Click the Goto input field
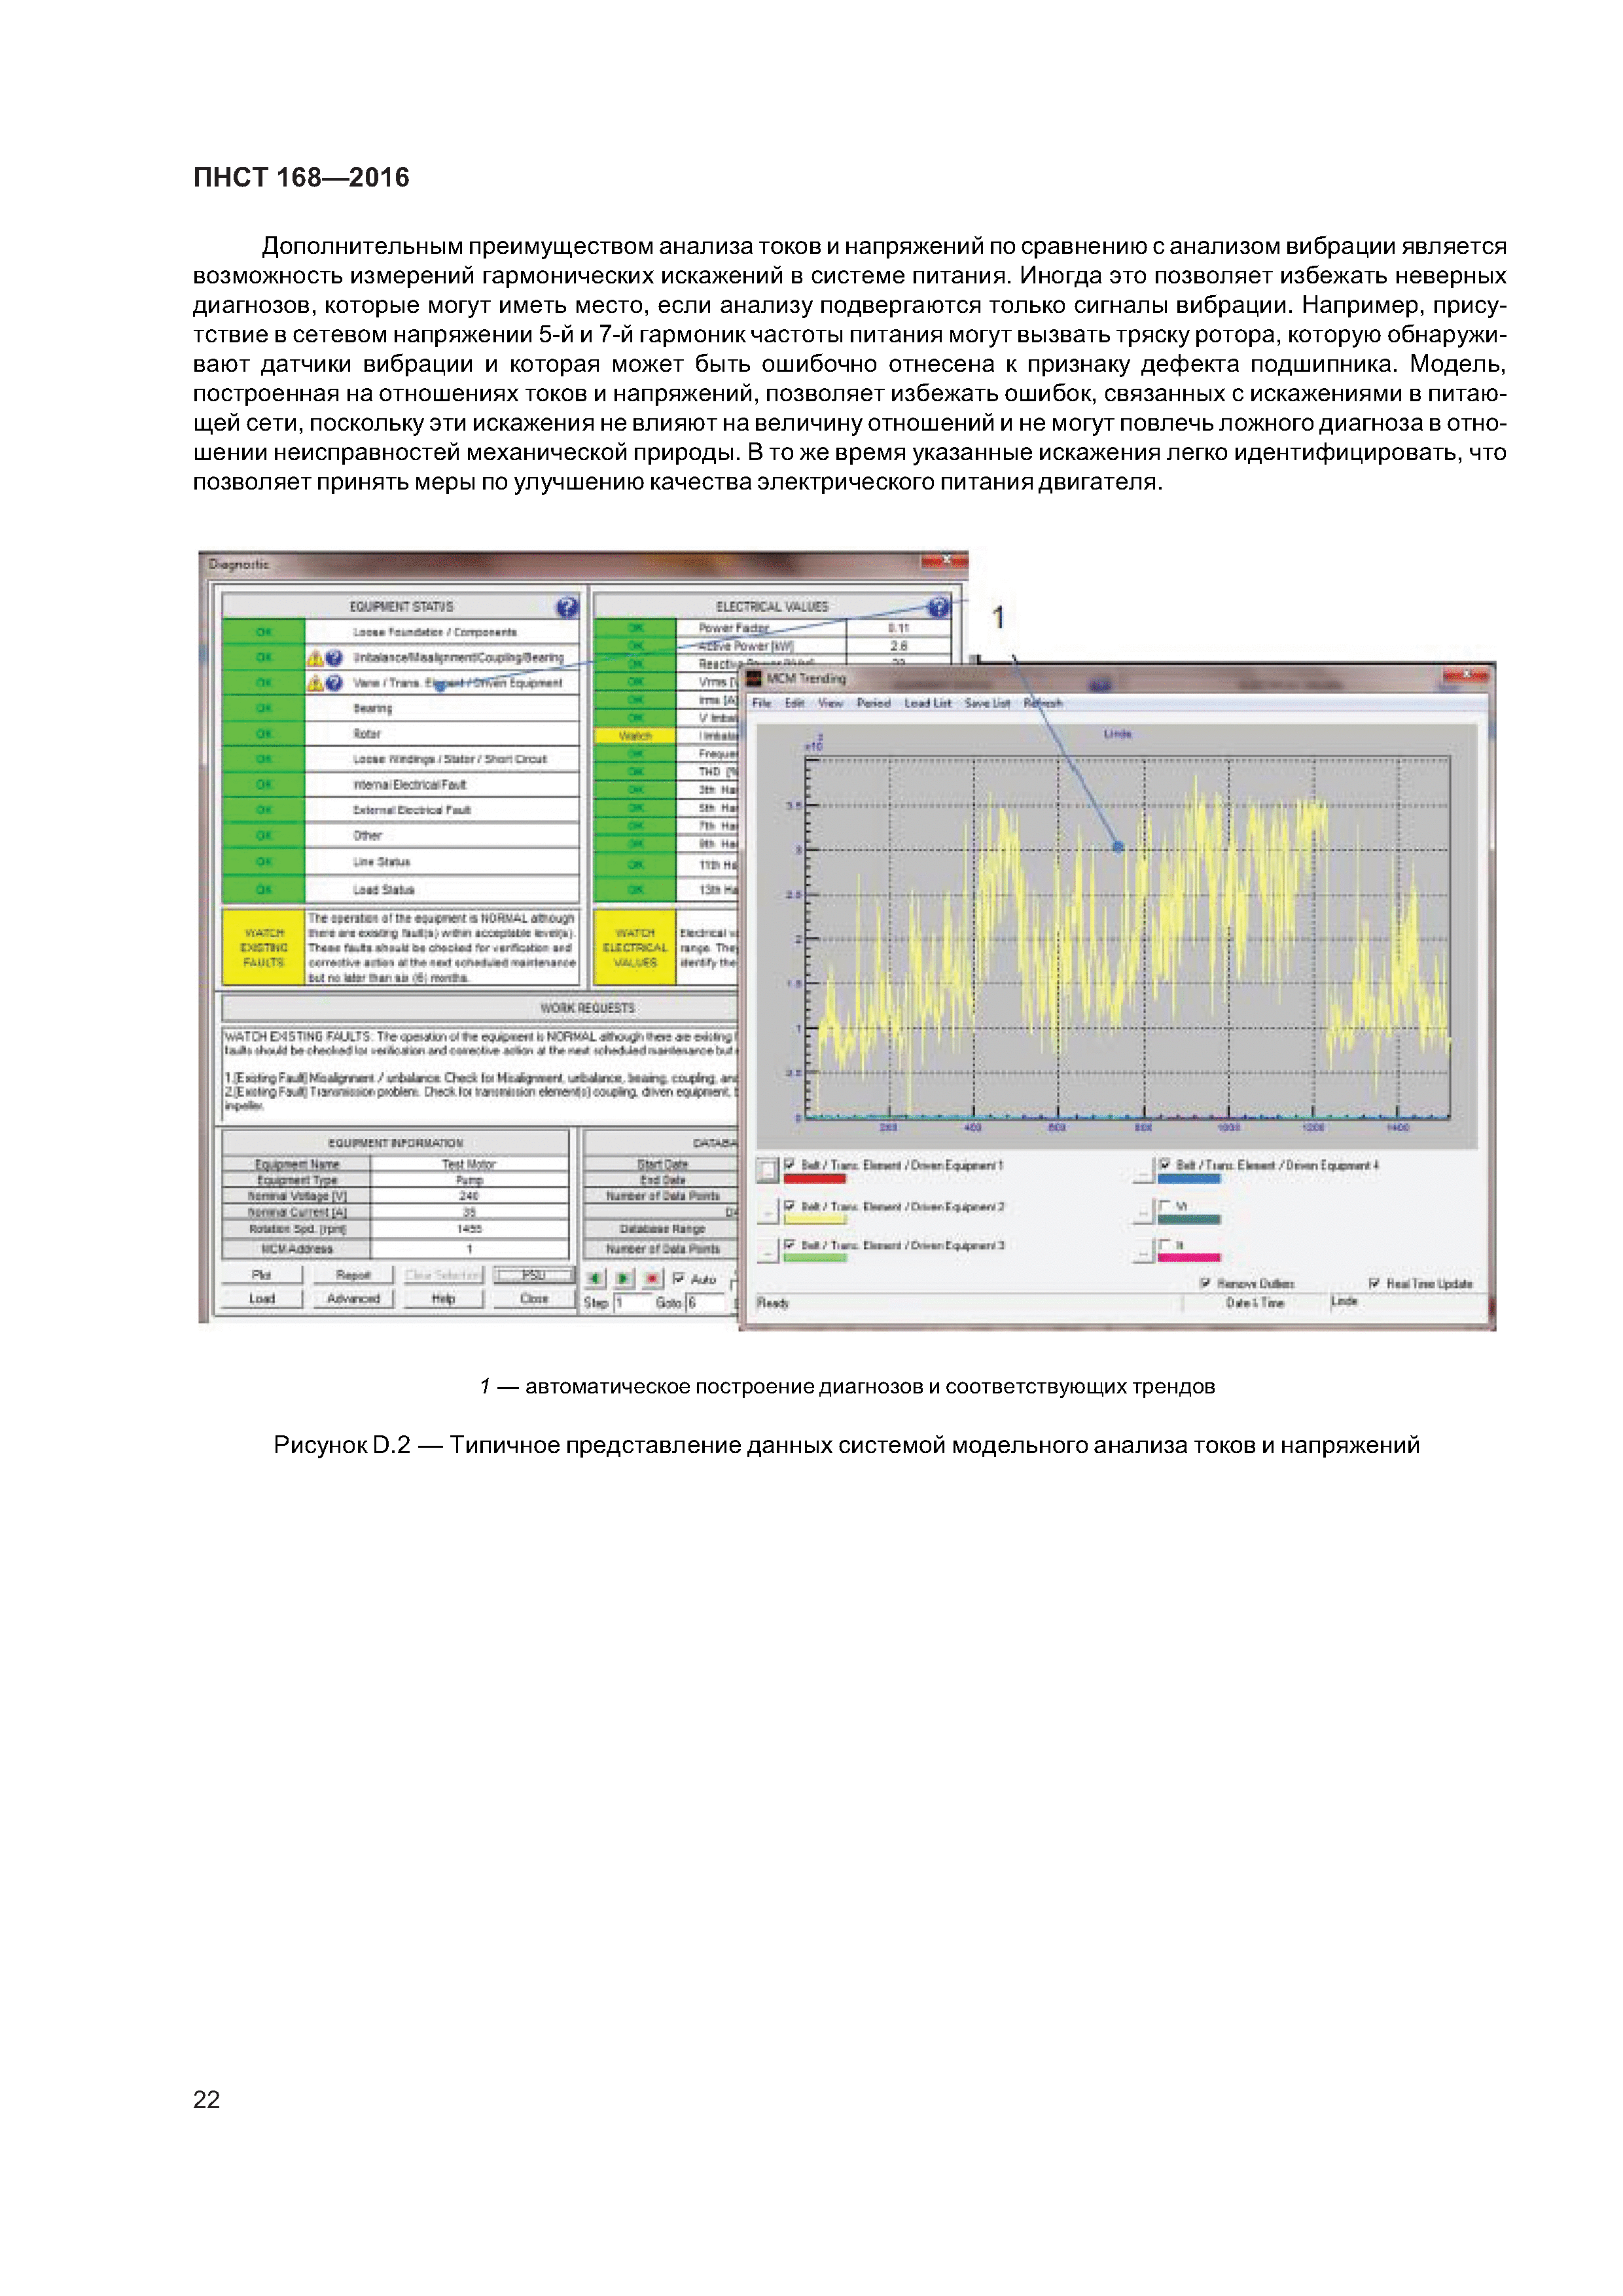Viewport: 1623px width, 2296px height. pos(705,1302)
